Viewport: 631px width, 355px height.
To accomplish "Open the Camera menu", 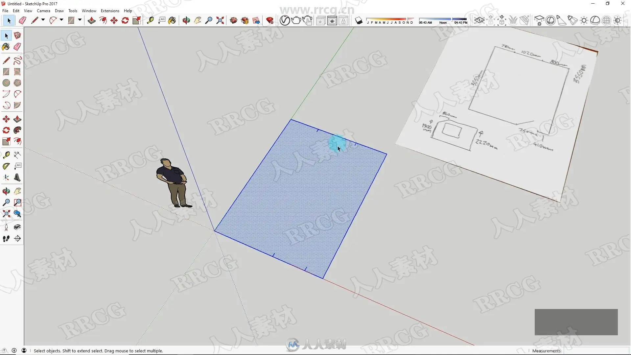I will pyautogui.click(x=43, y=11).
